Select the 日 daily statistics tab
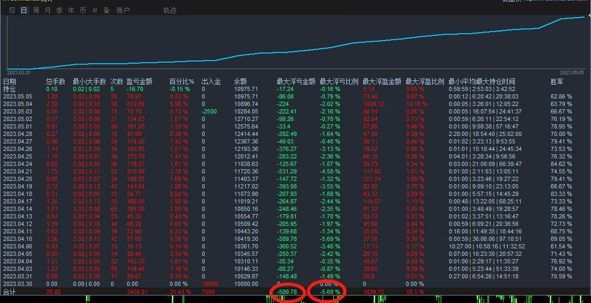Screen dimensions: 591x303 (24, 11)
